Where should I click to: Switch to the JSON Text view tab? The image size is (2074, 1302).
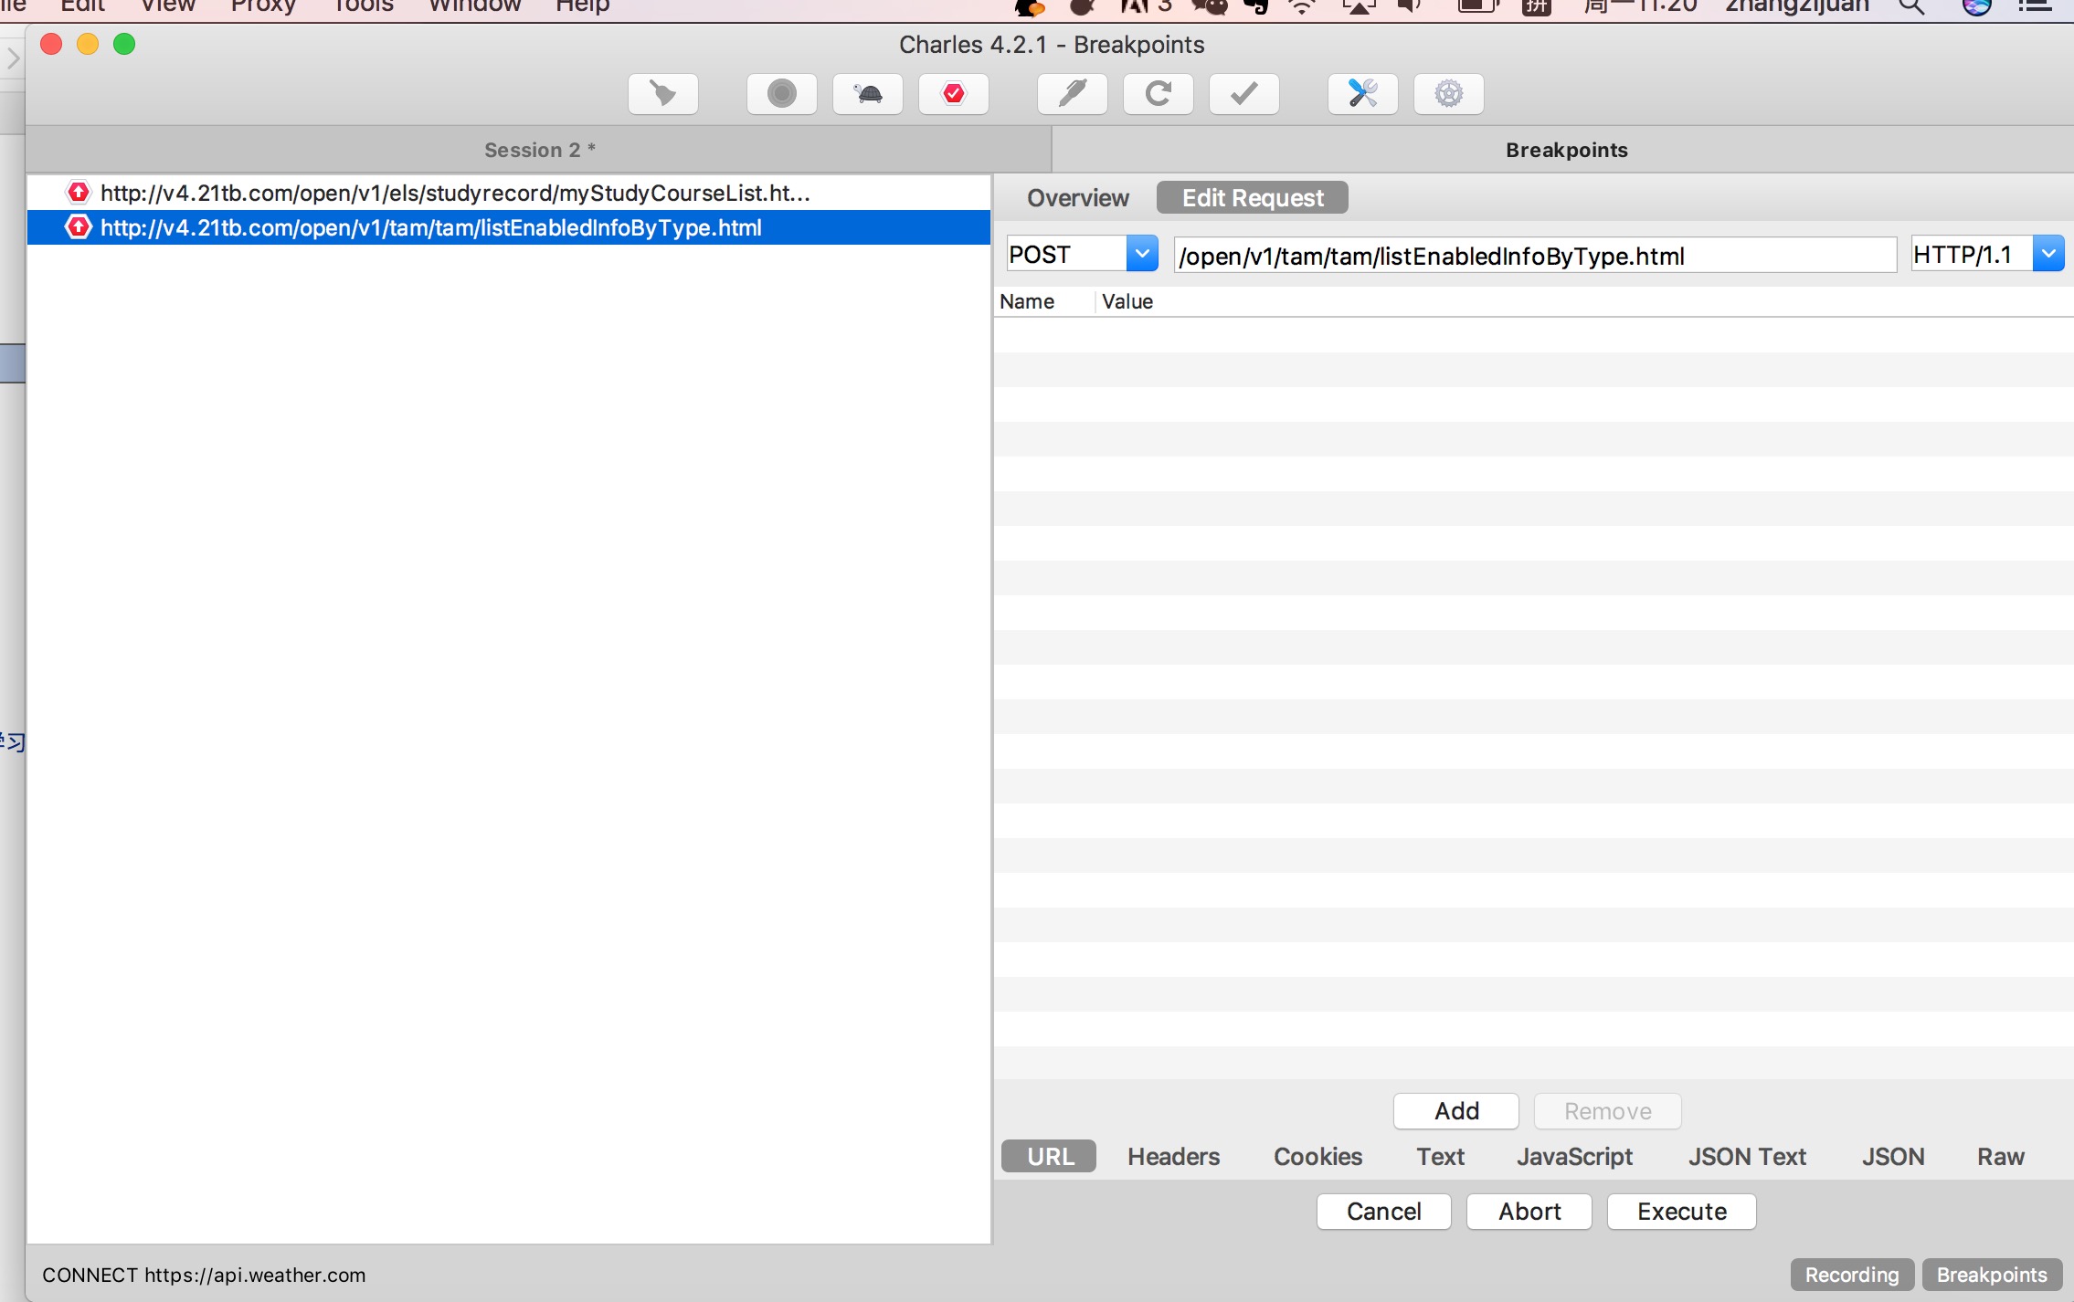click(1747, 1157)
